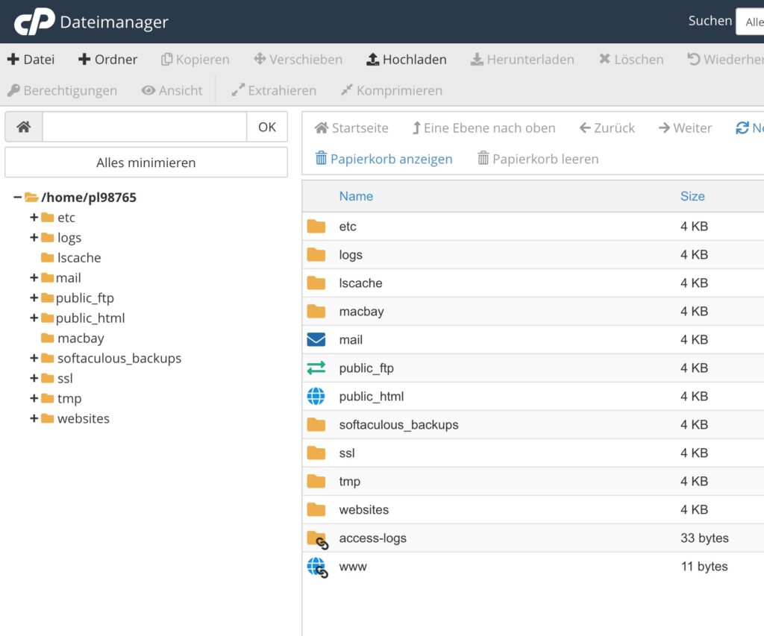
Task: Click the www symlink globe icon
Action: pos(318,568)
